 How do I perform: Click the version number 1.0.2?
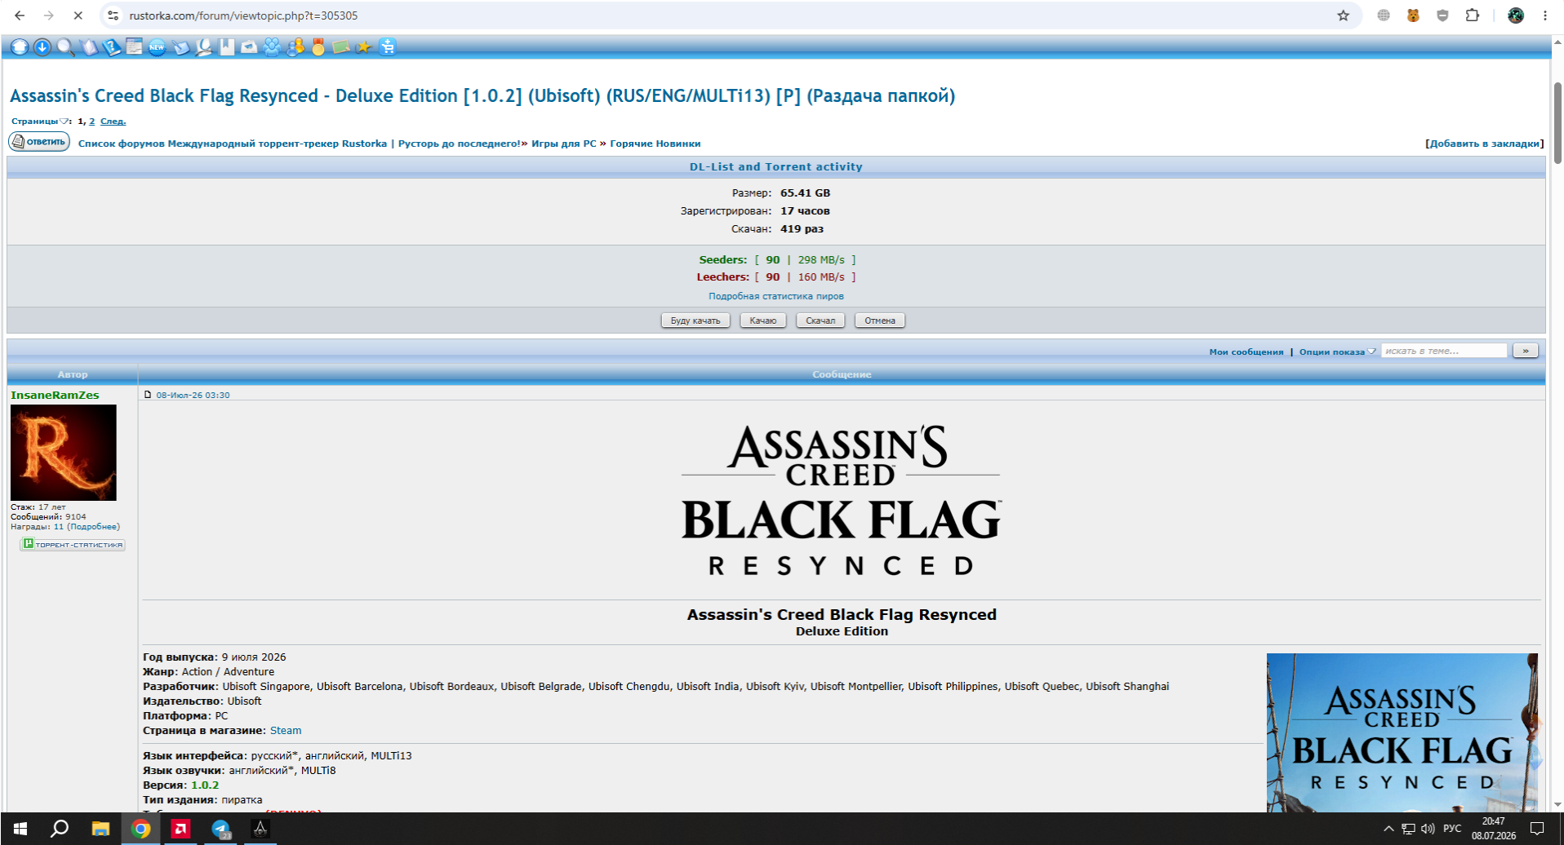tap(205, 785)
